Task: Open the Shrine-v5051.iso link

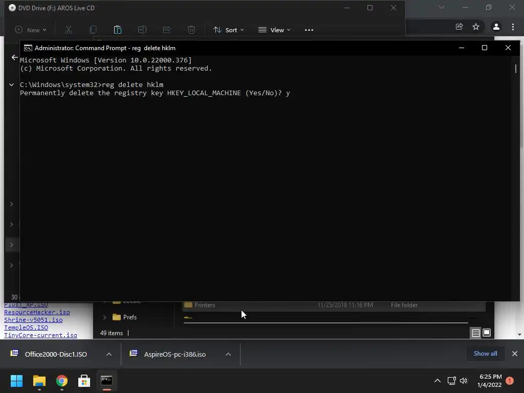Action: point(33,320)
